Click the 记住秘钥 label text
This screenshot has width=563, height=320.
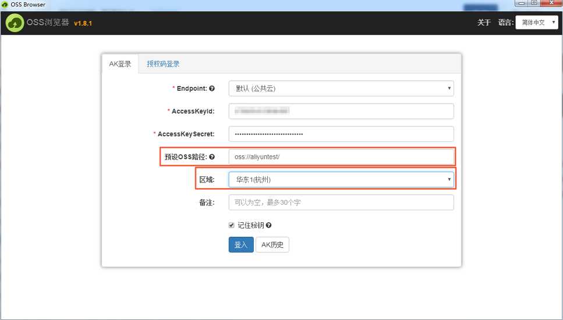coord(250,225)
